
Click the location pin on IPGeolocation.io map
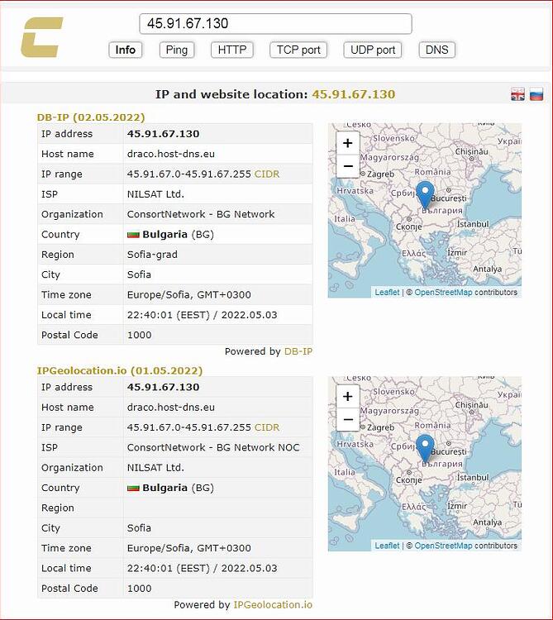425,448
